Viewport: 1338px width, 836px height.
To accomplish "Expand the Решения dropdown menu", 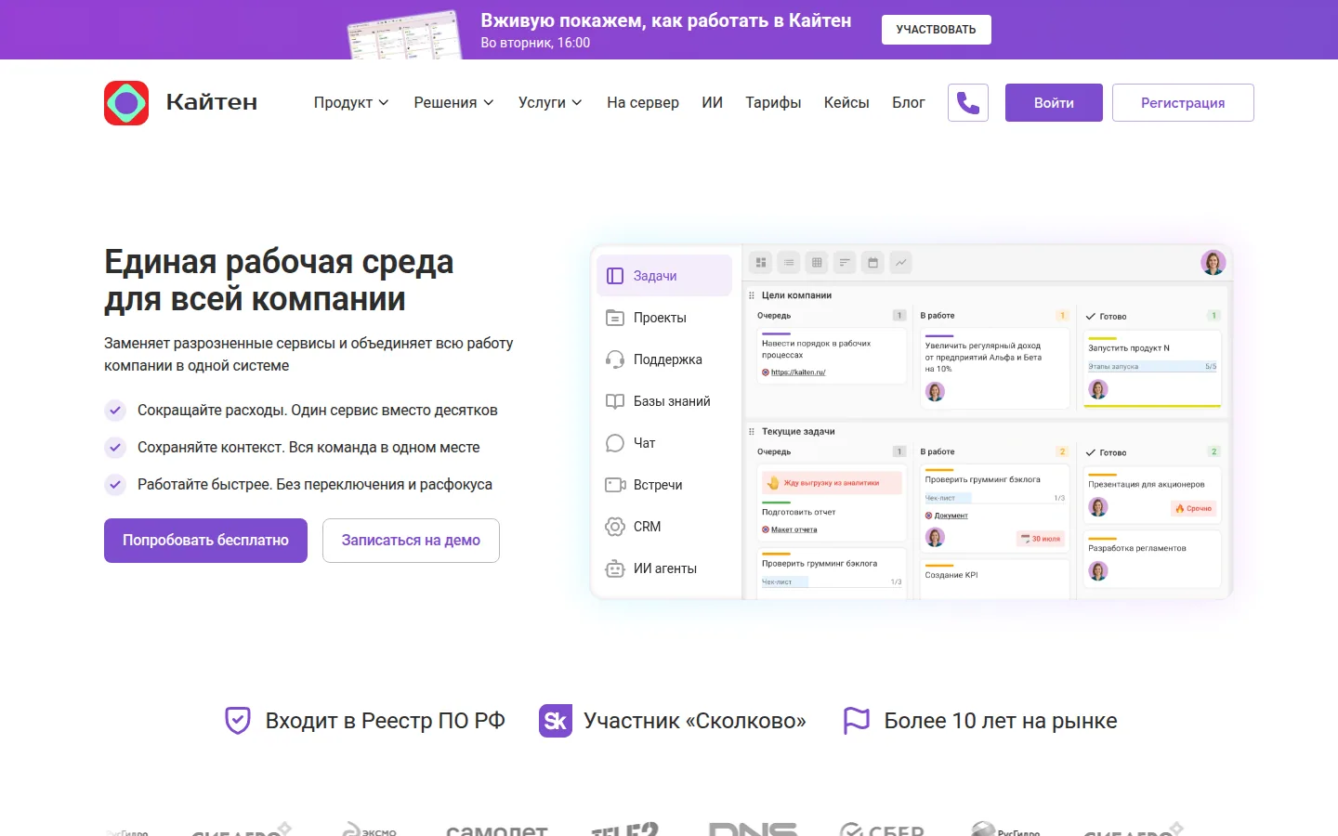I will tap(453, 103).
